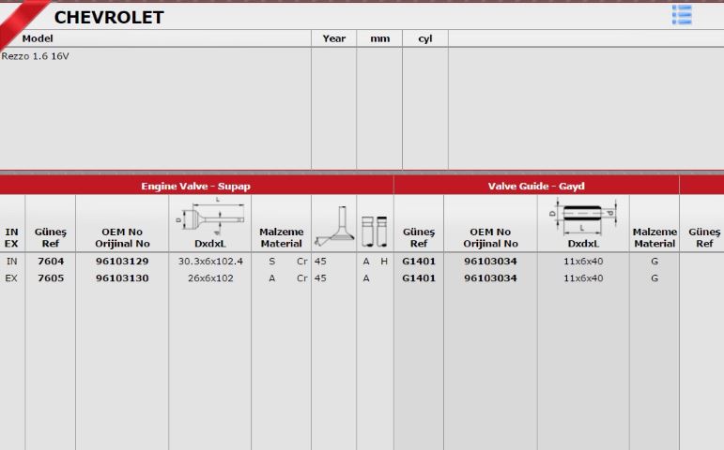Viewport: 724px width, 450px height.
Task: Click the IN EX column header
Action: 11,238
